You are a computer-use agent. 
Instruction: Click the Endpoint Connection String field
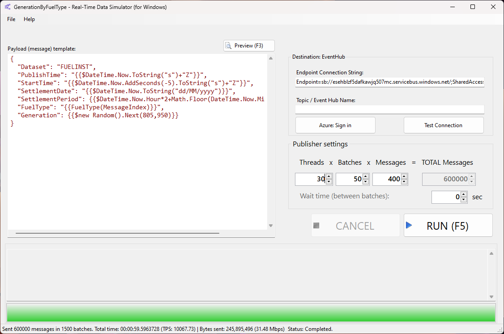point(389,82)
